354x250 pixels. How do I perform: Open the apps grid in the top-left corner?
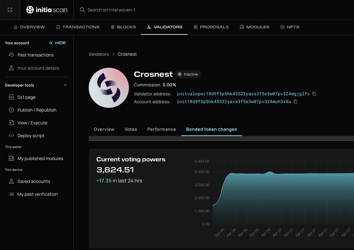click(10, 9)
